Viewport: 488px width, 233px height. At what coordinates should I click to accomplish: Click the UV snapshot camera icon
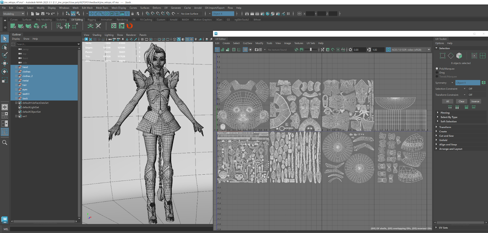(257, 50)
